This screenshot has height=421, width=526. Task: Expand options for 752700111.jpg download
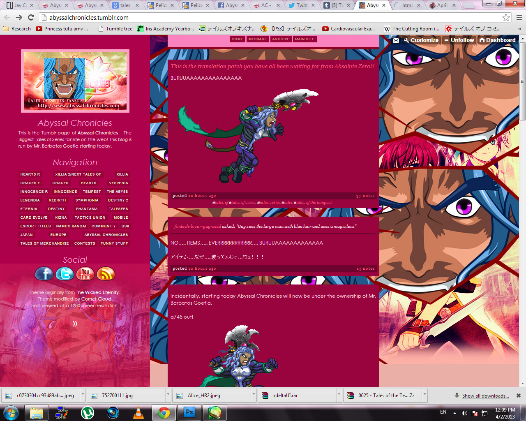click(168, 395)
